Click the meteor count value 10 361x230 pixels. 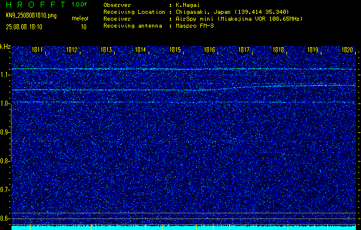84,27
